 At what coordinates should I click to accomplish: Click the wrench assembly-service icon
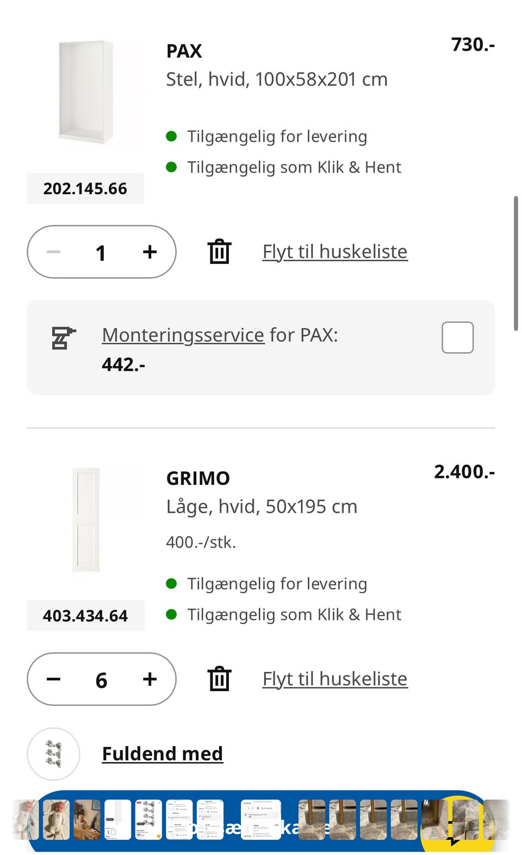(63, 338)
